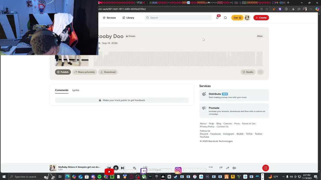Screen dimensions: 321x180
Task: Open notifications bell with 20 badge
Action: tap(217, 17)
